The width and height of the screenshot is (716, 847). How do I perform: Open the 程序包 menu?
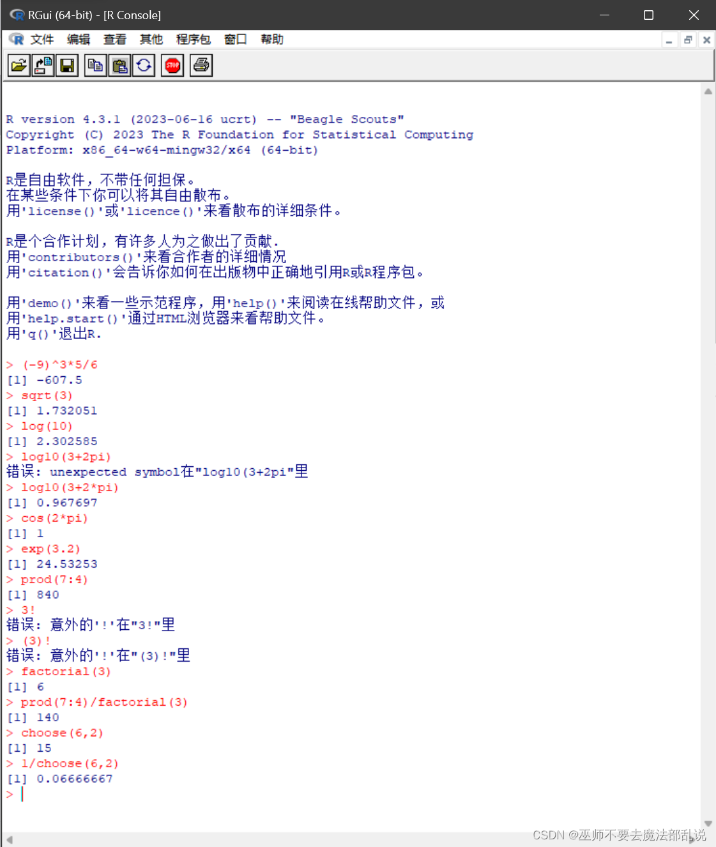pyautogui.click(x=194, y=40)
